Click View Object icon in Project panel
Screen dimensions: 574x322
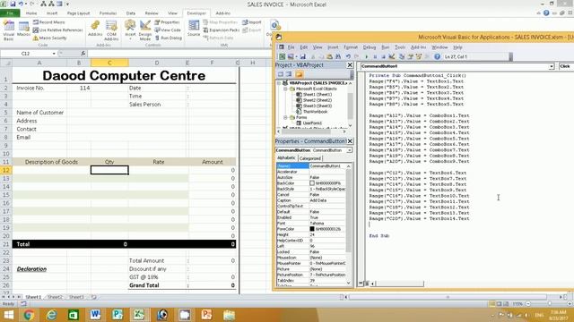[x=289, y=74]
